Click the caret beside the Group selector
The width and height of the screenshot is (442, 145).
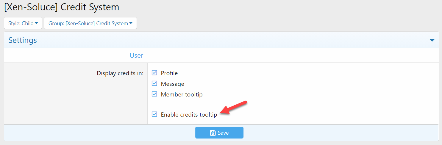(x=131, y=23)
